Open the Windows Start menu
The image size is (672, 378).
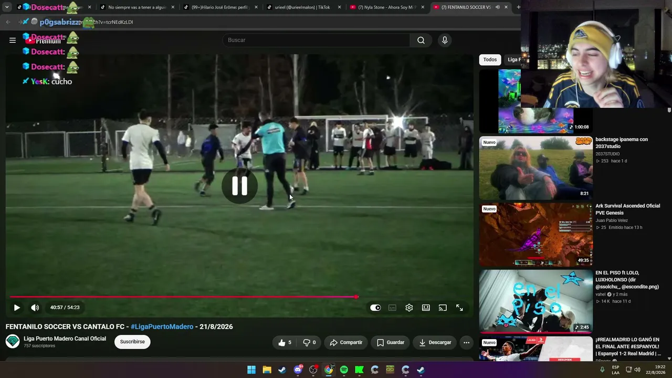[251, 370]
